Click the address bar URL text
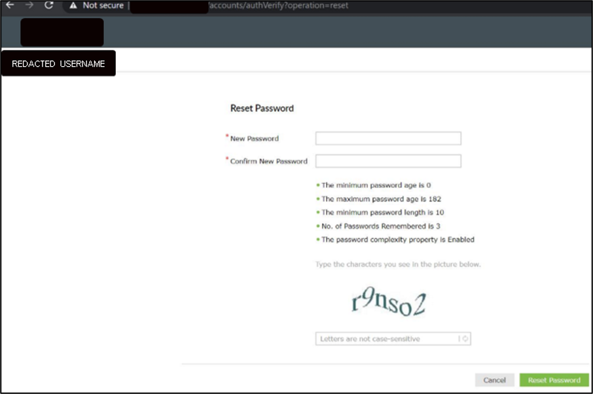 (278, 5)
